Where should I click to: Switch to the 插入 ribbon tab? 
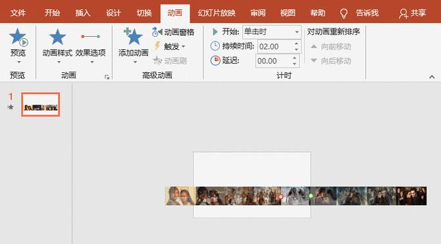tap(83, 13)
